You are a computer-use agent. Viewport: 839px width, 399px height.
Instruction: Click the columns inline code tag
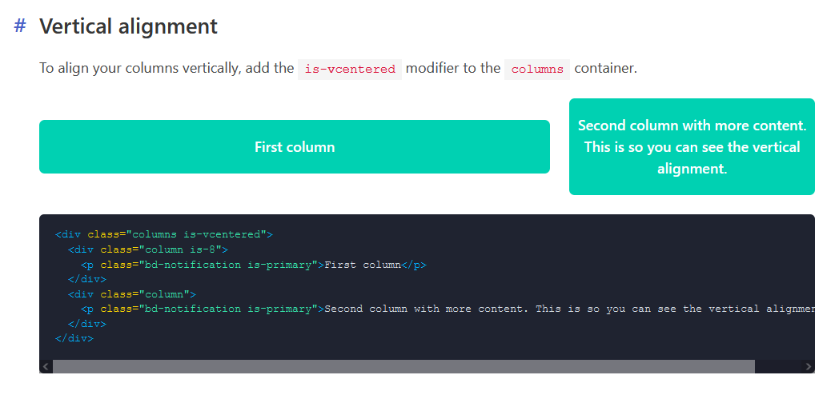(537, 70)
